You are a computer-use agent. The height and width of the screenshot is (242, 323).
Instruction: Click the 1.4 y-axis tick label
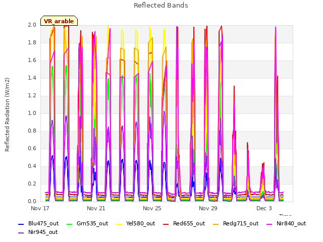tap(32, 78)
